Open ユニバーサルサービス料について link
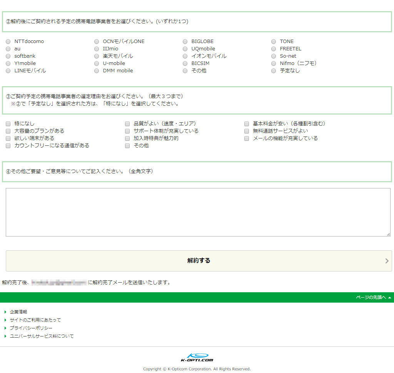Viewport: 394px width, 373px height. [42, 336]
